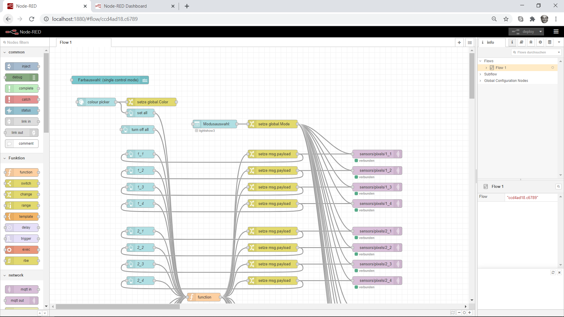The image size is (564, 317).
Task: Expand the Global Configuration Nodes tree item
Action: (x=480, y=81)
